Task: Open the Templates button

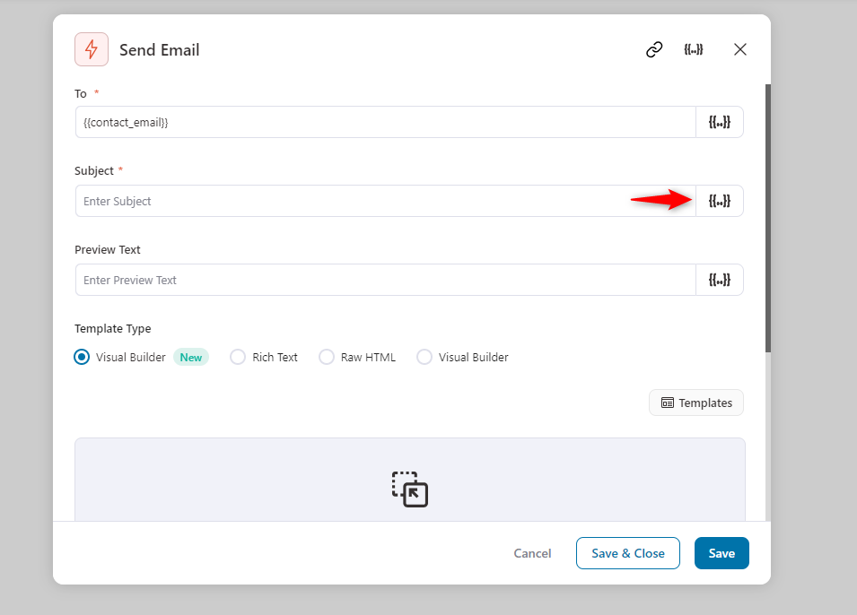Action: click(x=696, y=403)
